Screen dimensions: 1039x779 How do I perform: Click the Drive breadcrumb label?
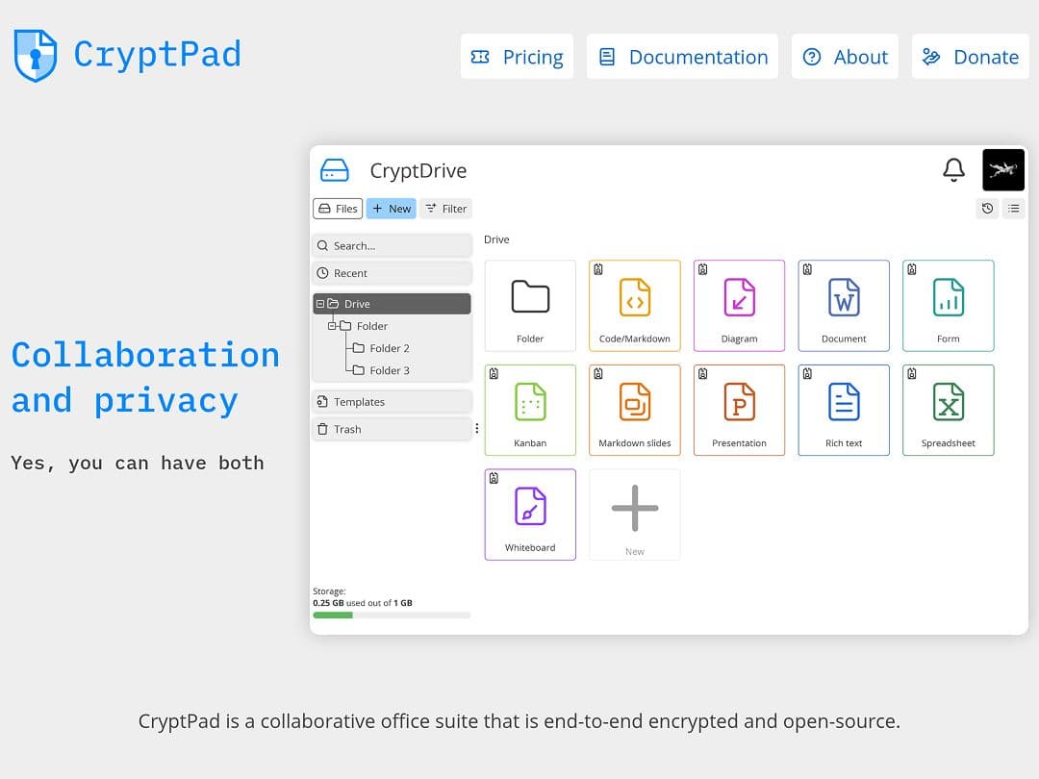(x=496, y=239)
